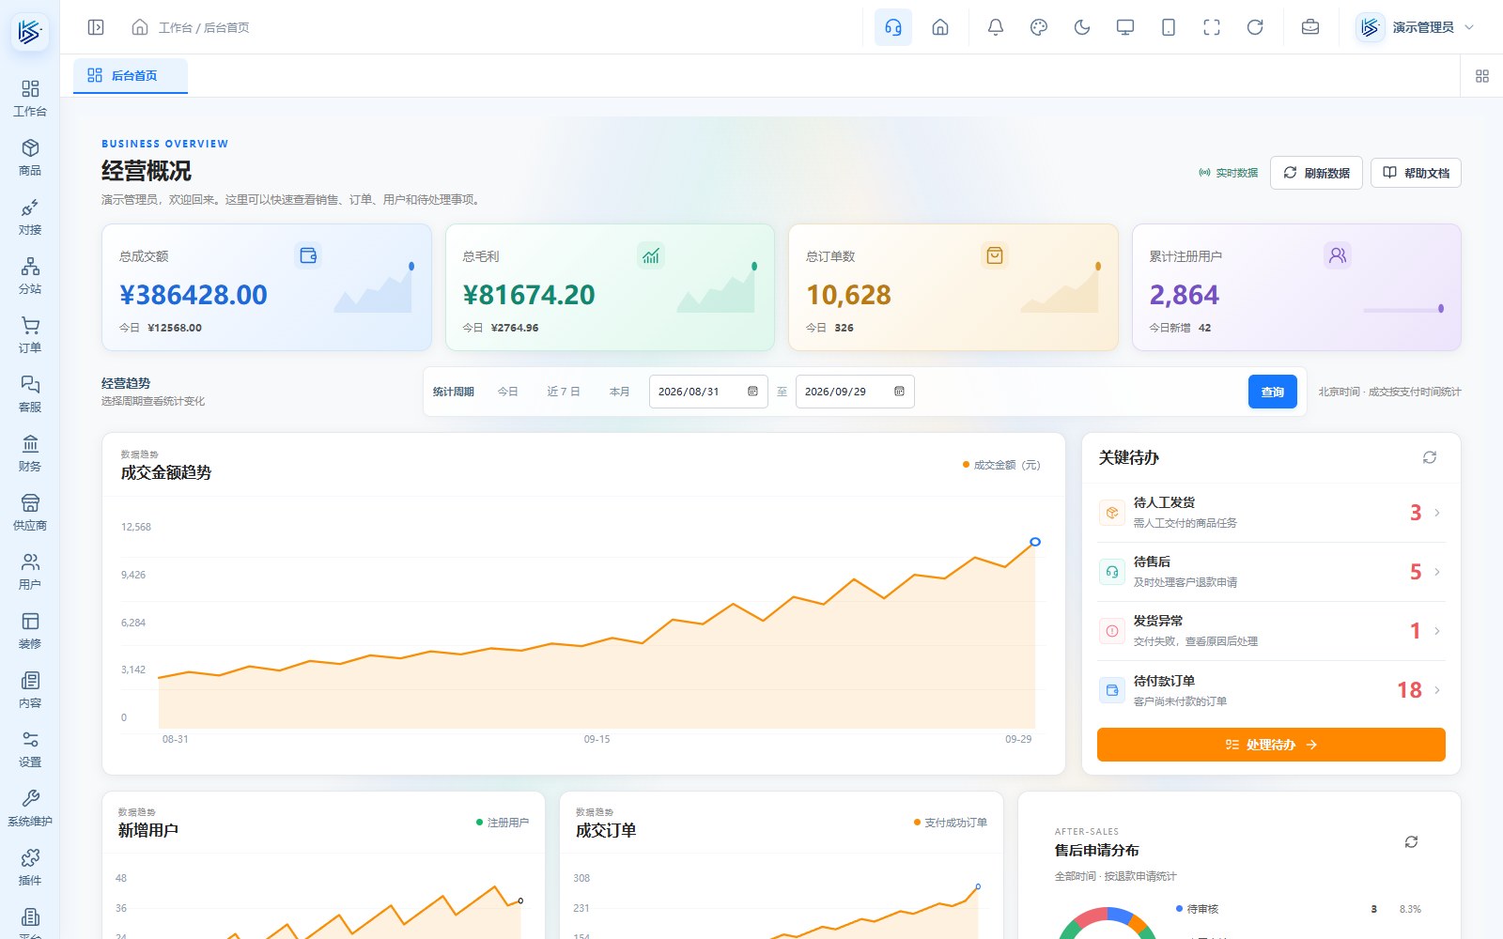
Task: Open the 演示管理员 account dropdown
Action: 1416,27
